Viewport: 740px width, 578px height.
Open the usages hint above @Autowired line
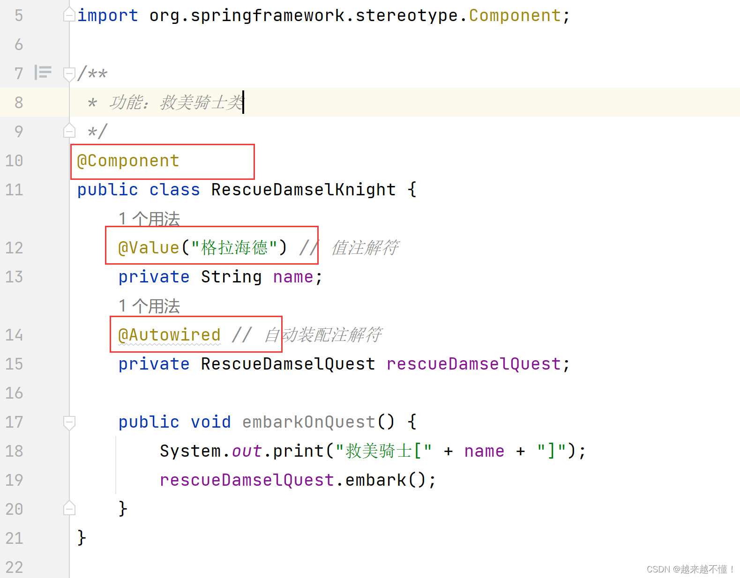coord(149,306)
